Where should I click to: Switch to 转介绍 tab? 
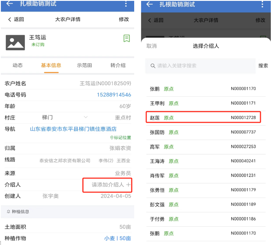pyautogui.click(x=118, y=65)
